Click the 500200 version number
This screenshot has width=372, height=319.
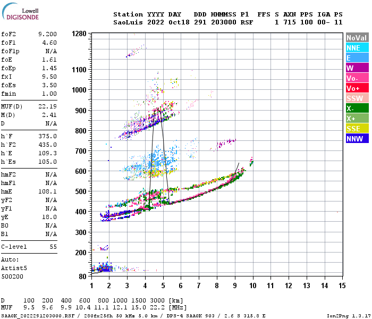click(12, 277)
